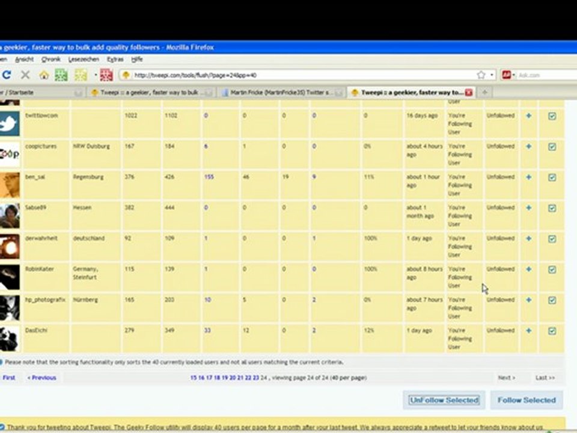Reload the page with the refresh icon
This screenshot has height=433, width=577.
coord(7,75)
